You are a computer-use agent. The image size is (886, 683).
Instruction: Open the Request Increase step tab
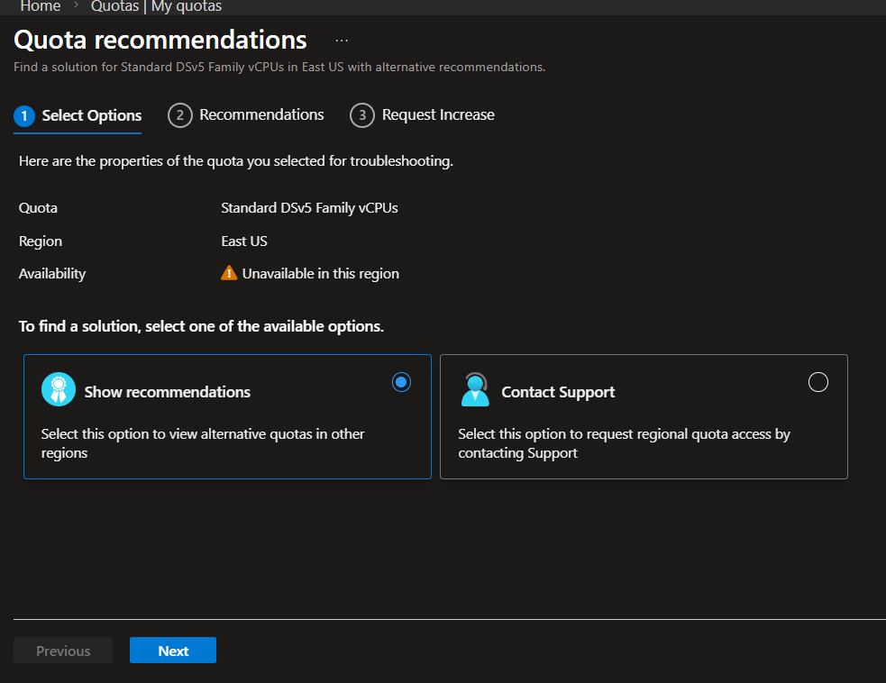tap(438, 114)
